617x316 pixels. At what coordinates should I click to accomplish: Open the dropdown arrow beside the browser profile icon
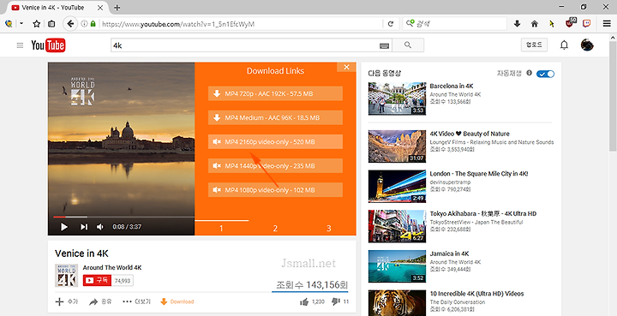21,24
